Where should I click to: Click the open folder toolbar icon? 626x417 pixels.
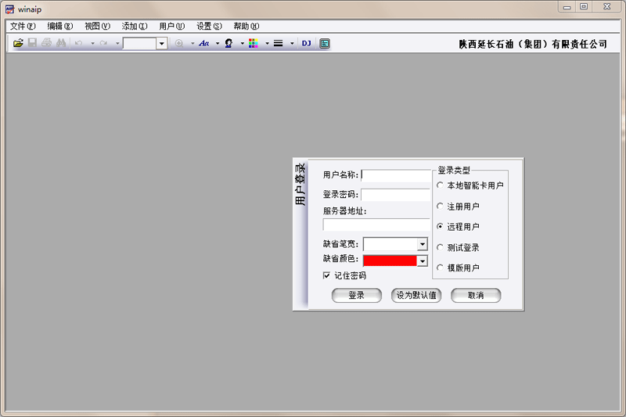18,44
